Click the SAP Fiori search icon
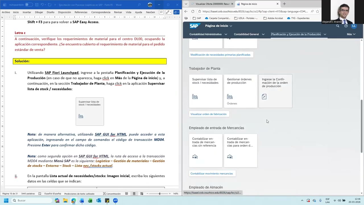This screenshot has height=205, width=364. [338, 26]
